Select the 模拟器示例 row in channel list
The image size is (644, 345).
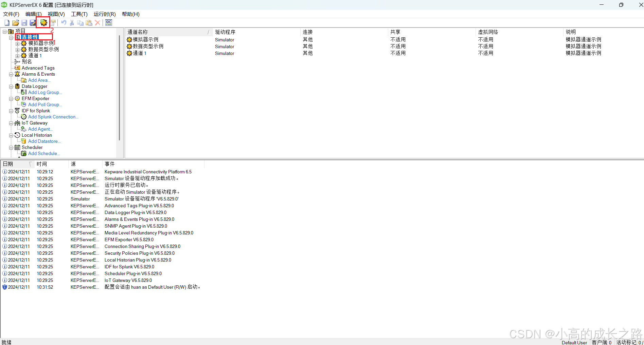[384, 40]
